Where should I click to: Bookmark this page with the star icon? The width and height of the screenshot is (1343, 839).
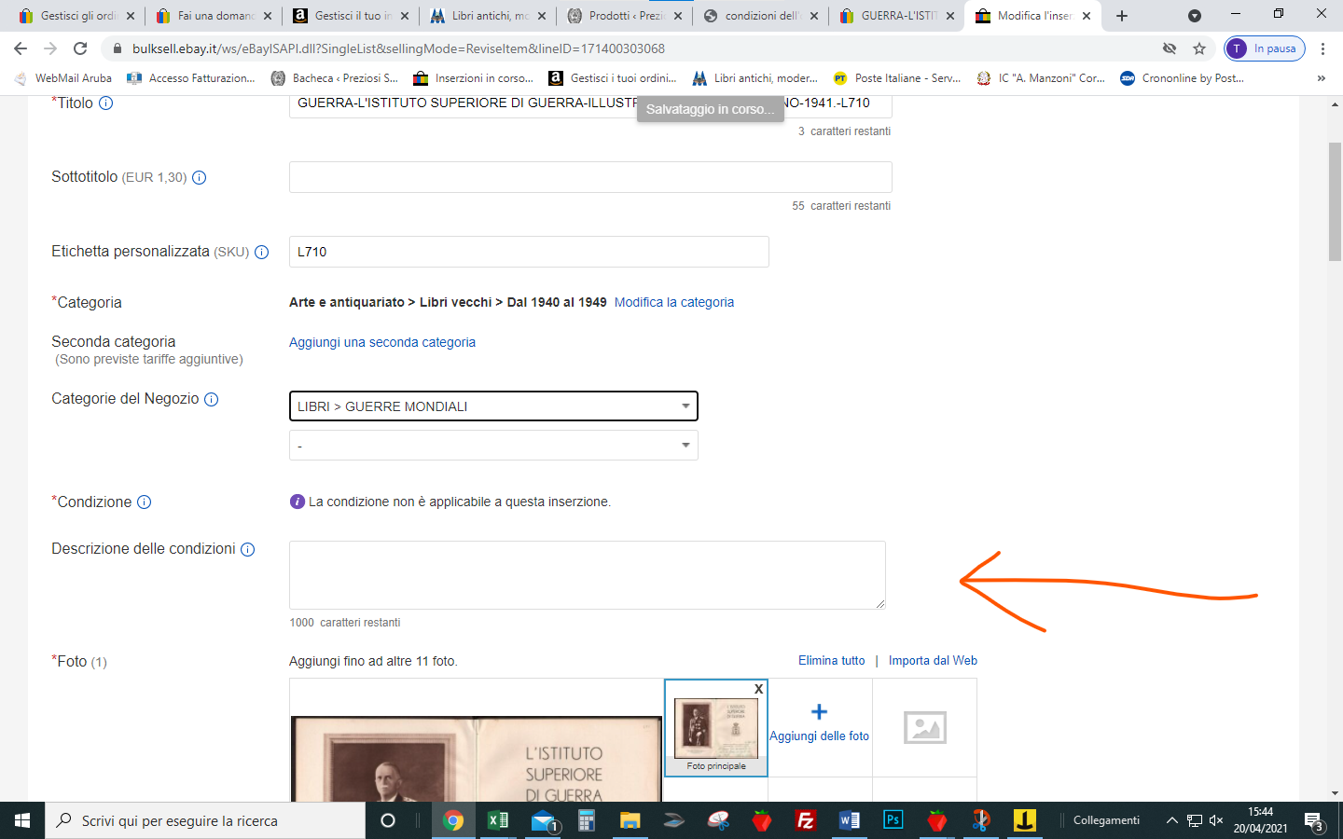pos(1199,48)
